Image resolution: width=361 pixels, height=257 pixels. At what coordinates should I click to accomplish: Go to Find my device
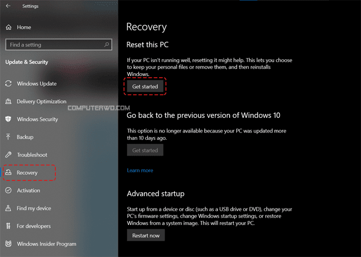34,208
